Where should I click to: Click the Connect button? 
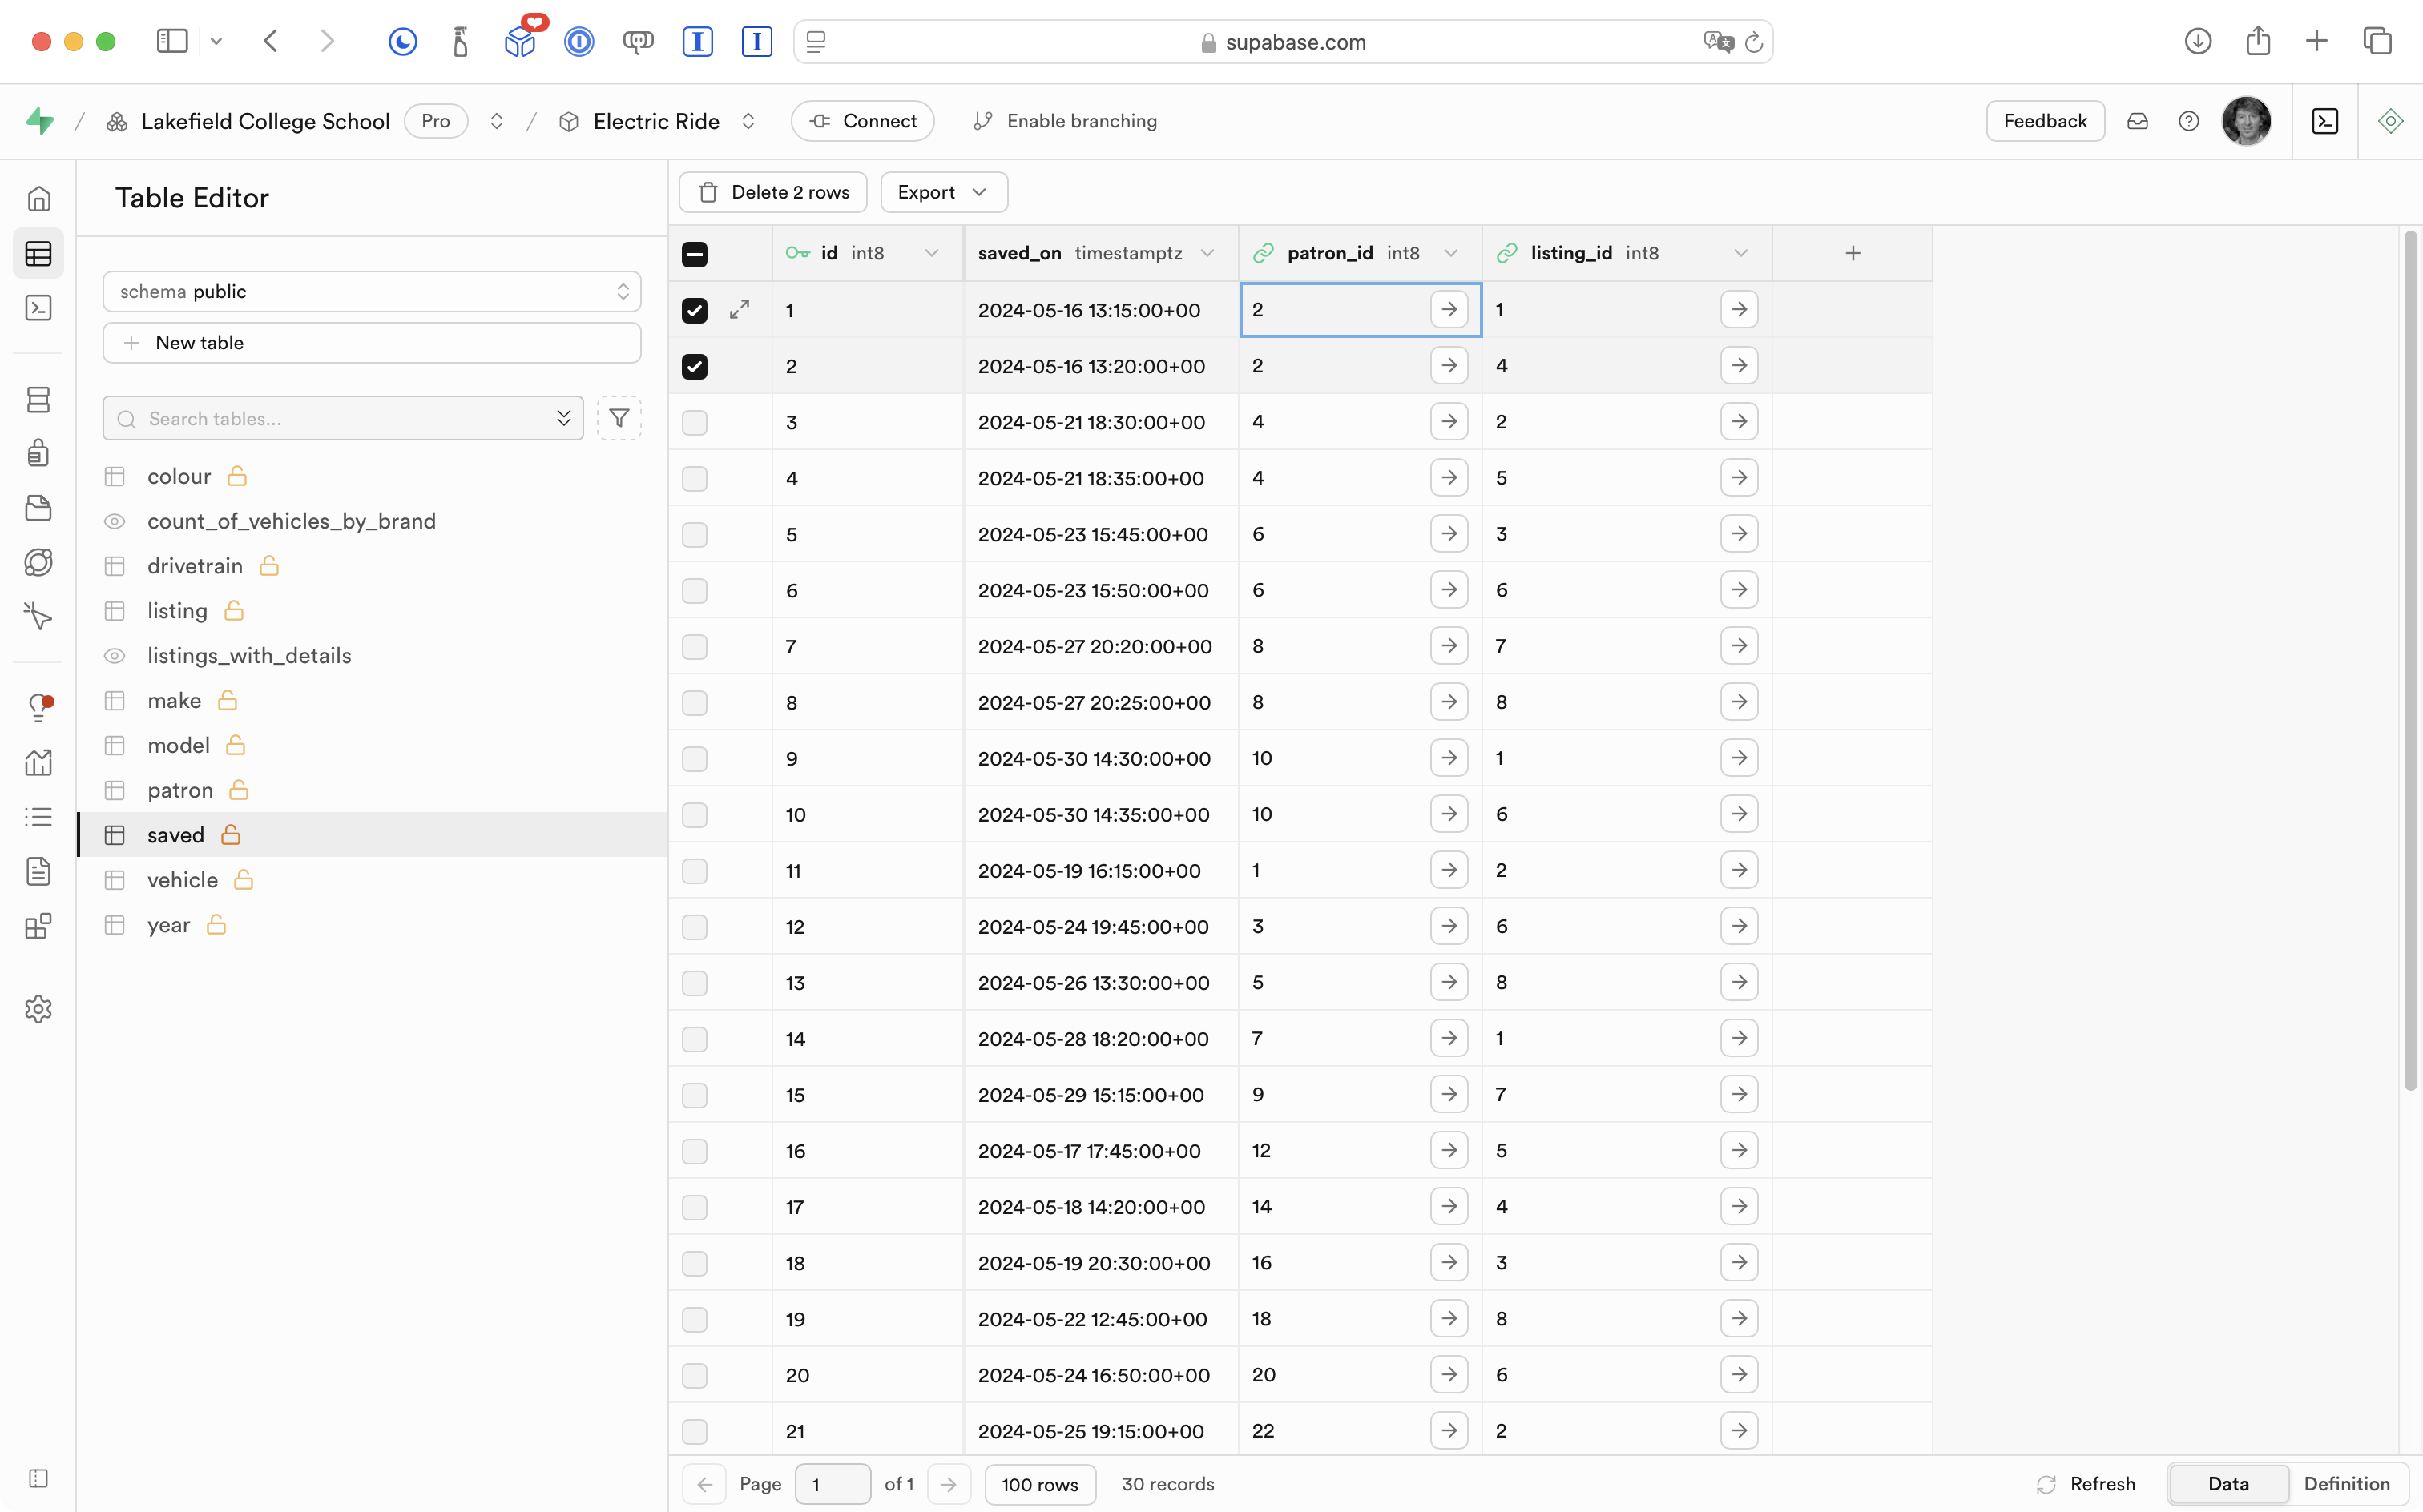[862, 121]
